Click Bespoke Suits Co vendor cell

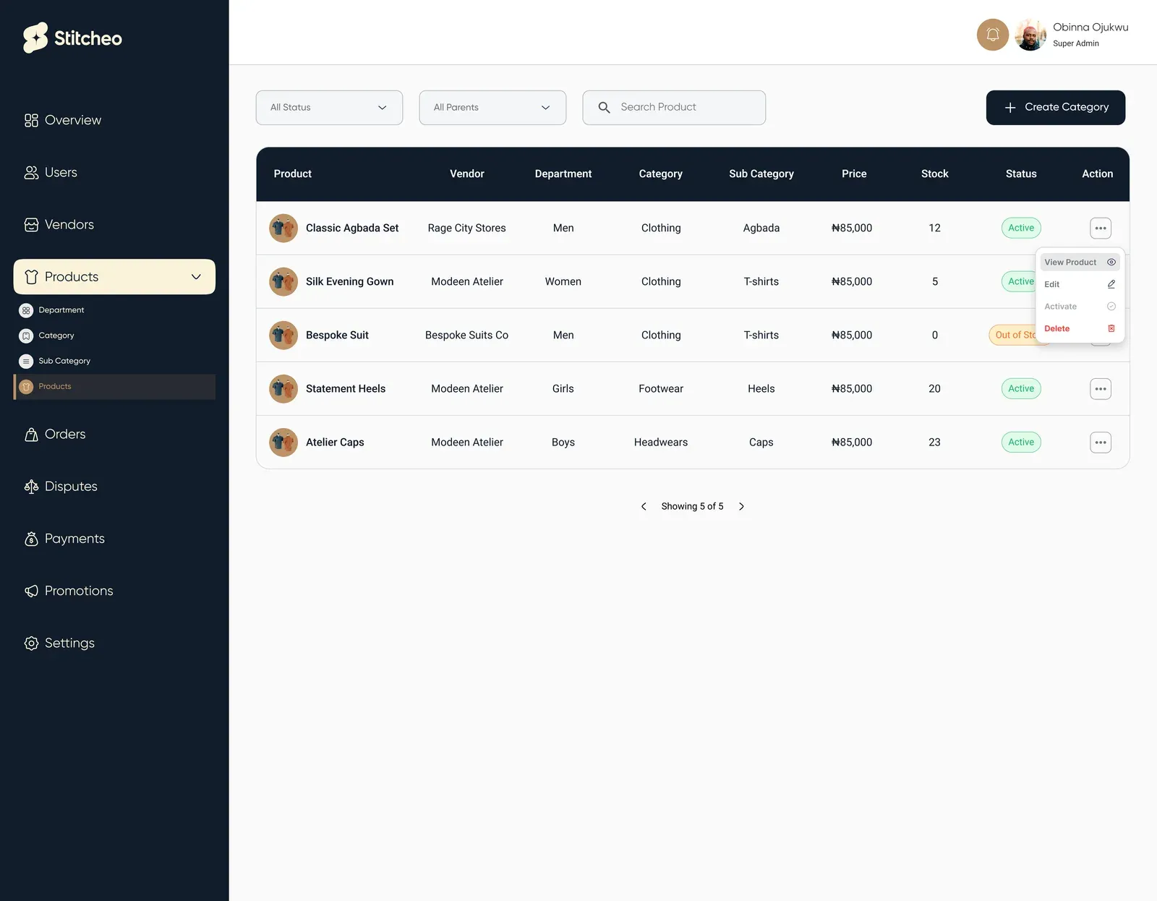pyautogui.click(x=467, y=335)
